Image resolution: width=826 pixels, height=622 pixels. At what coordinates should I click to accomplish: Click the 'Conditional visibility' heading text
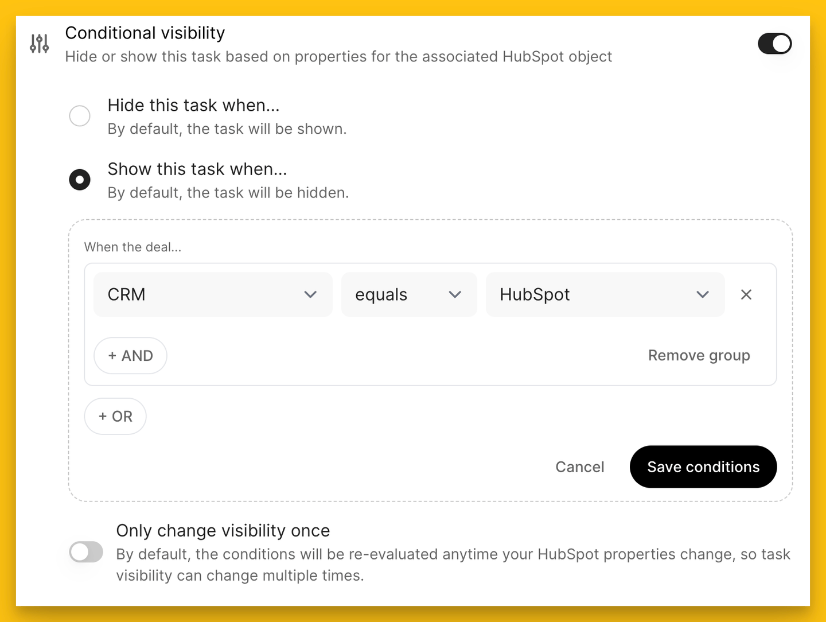click(x=145, y=33)
